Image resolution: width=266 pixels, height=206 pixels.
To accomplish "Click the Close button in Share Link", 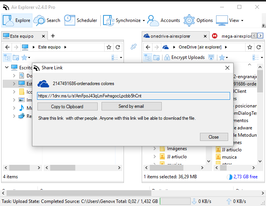I will 214,137.
